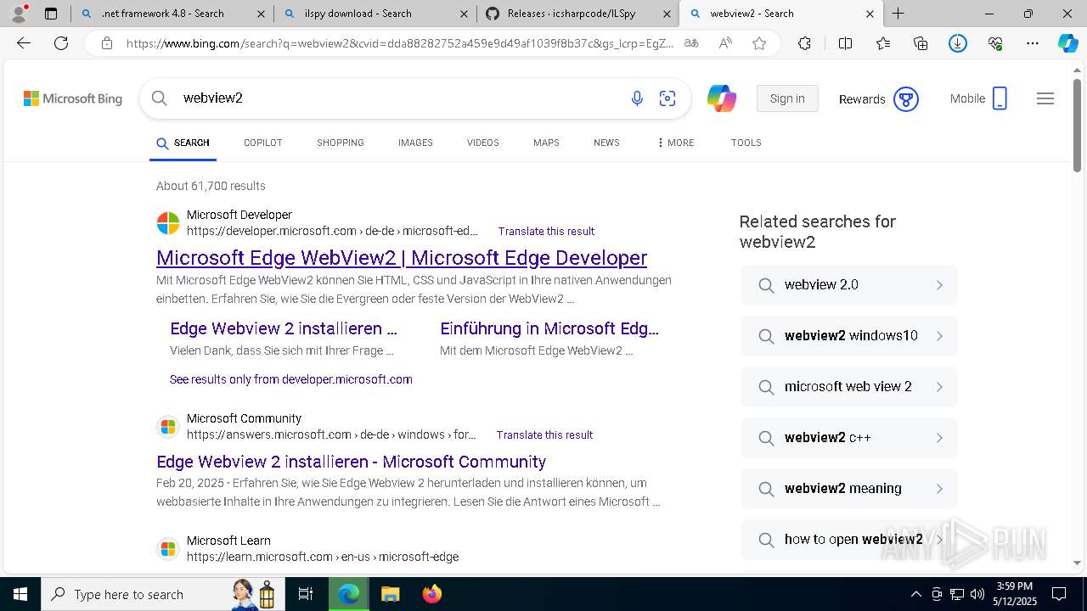1087x611 pixels.
Task: See results only from developer.microsoft.com
Action: 291,379
